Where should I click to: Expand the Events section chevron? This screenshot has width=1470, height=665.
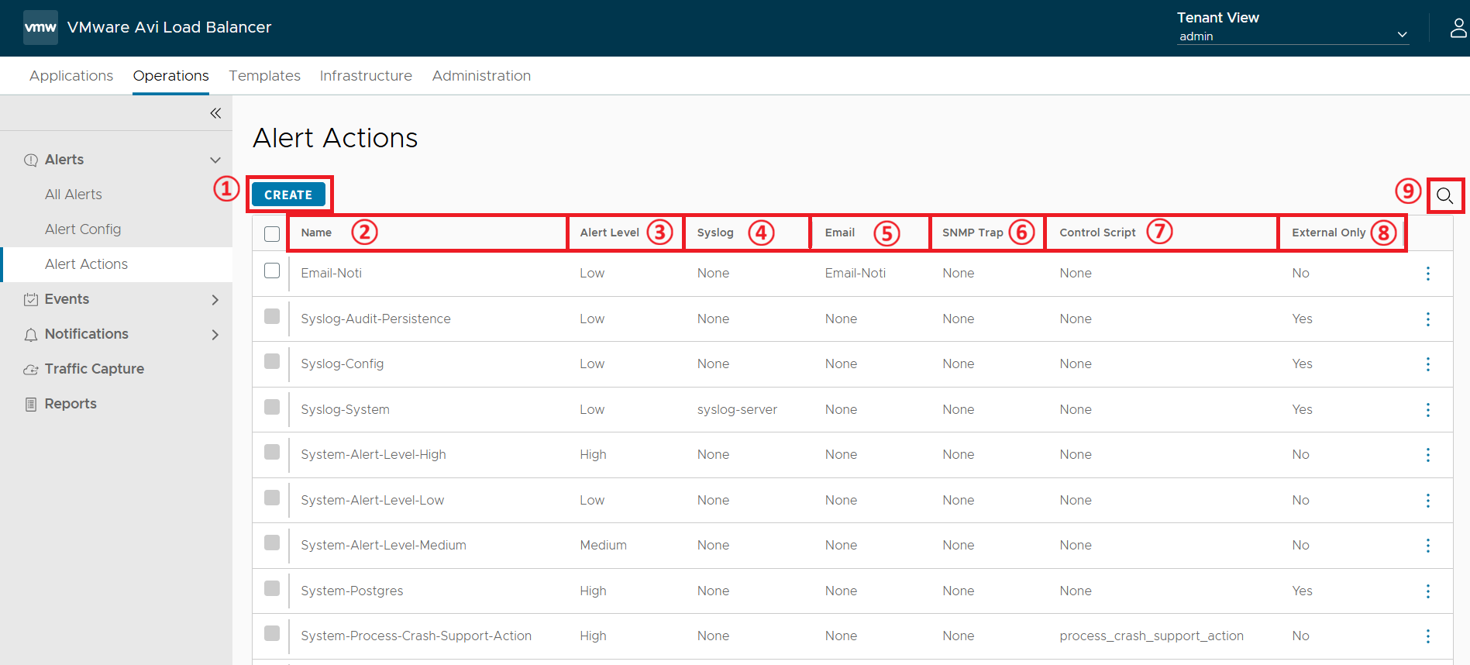(215, 300)
